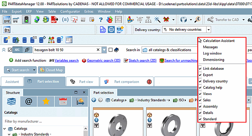This screenshot has height=136, width=252.
Task: Click the euro magnifier price search icon
Action: click(198, 20)
